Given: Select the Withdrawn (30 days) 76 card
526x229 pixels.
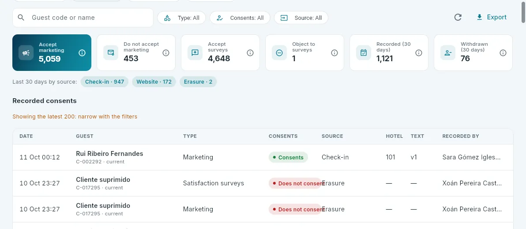Looking at the screenshot, I should 473,52.
